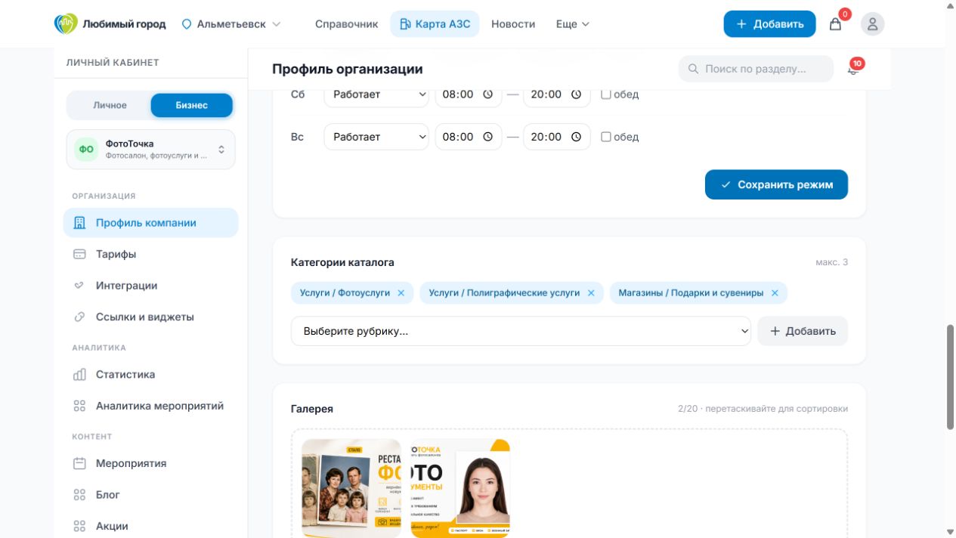Click the clock icon in Sunday 20:00 field

[576, 137]
